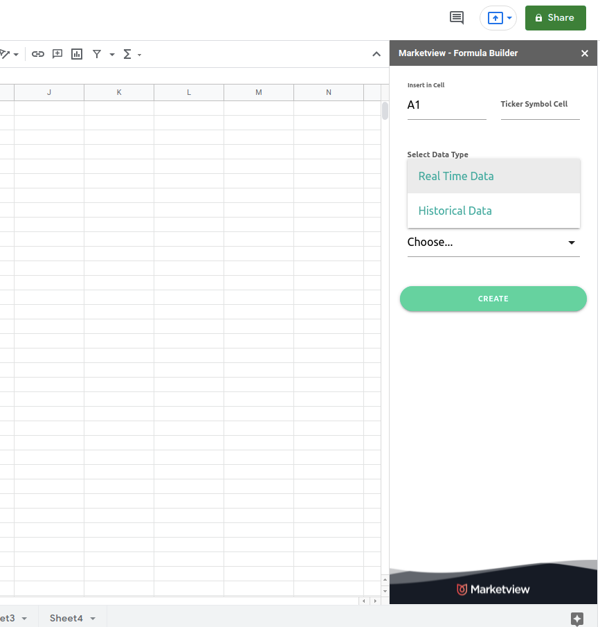Insert a chart using the toolbar icon
600x627 pixels.
point(77,54)
